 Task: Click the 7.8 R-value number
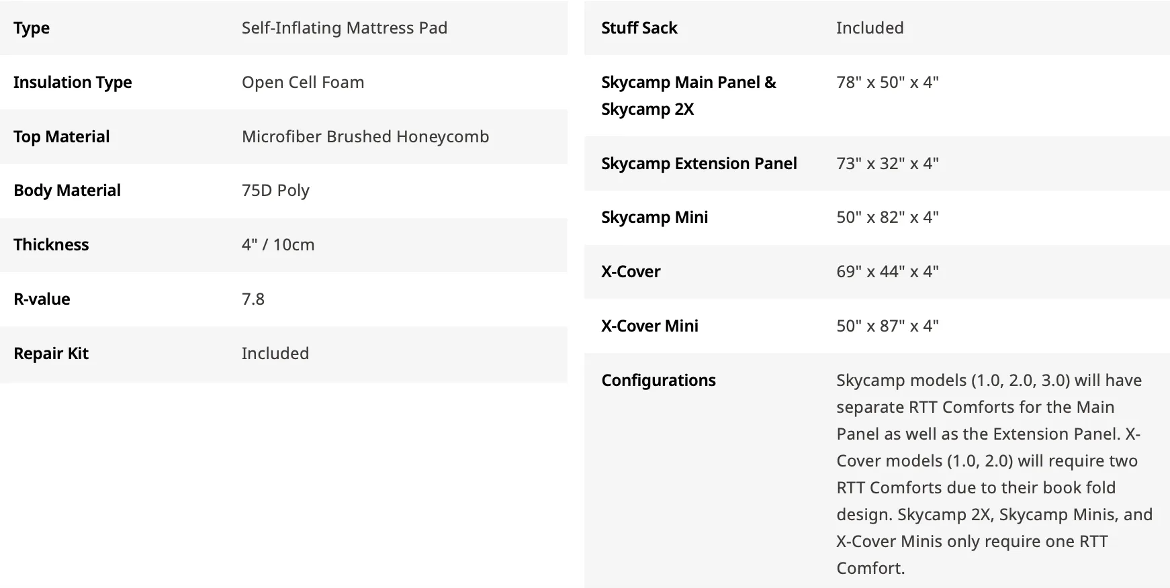tap(253, 299)
